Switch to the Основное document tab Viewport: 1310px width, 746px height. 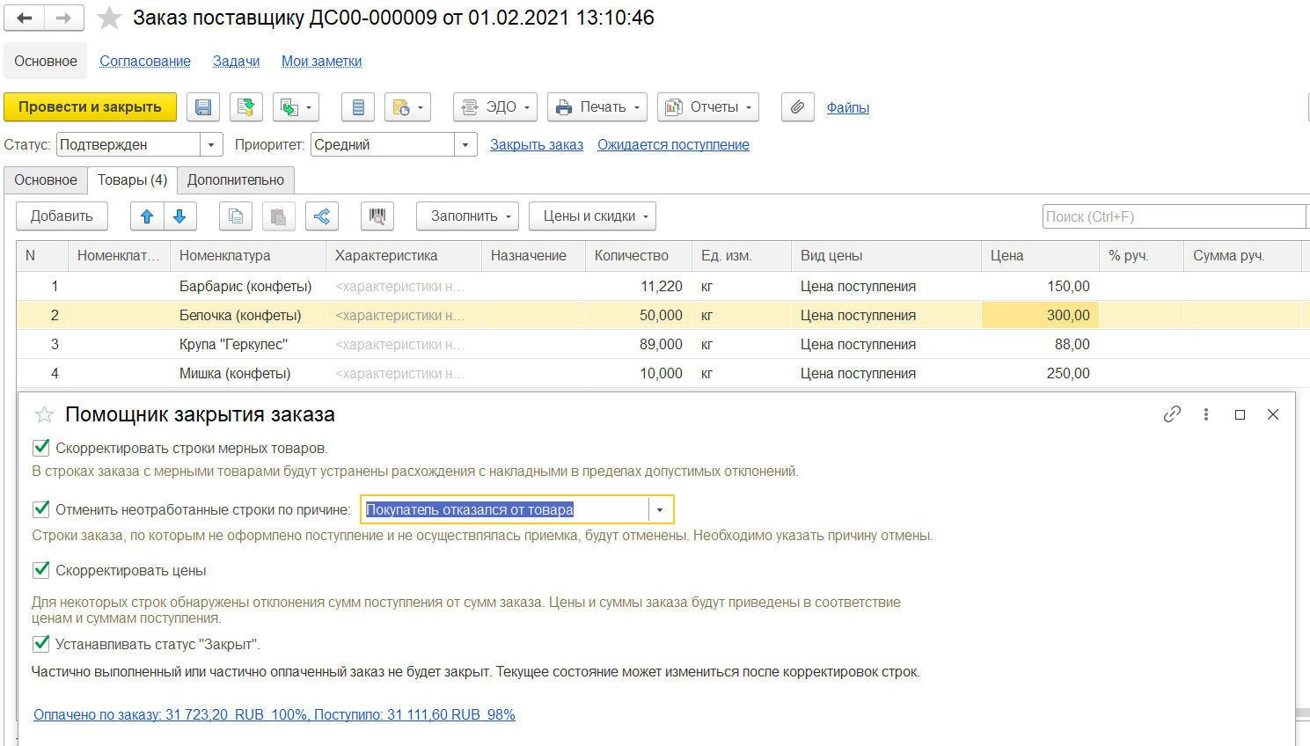[46, 179]
